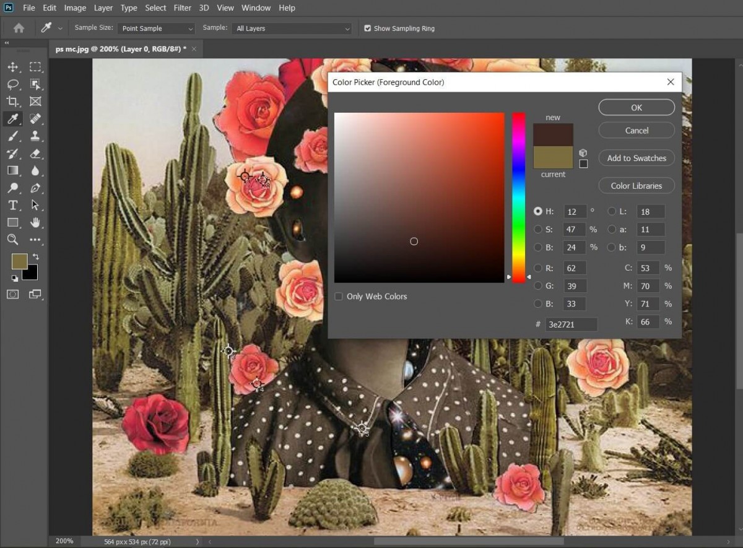This screenshot has width=743, height=548.
Task: Select the Crop tool
Action: pos(13,102)
